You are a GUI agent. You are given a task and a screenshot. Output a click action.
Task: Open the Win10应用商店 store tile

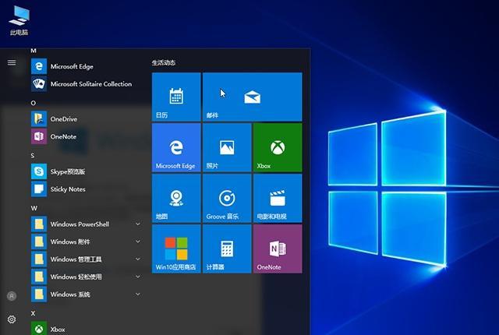tap(176, 249)
